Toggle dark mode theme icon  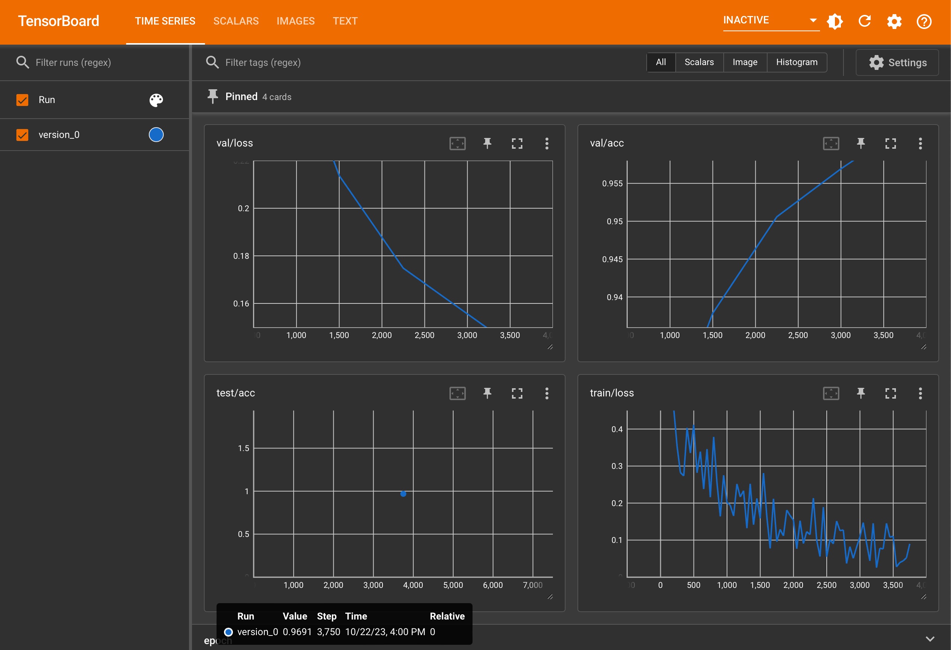point(835,21)
